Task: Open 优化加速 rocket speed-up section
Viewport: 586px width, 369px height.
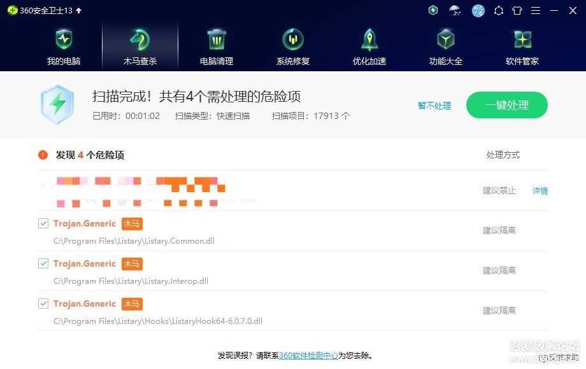Action: (369, 47)
